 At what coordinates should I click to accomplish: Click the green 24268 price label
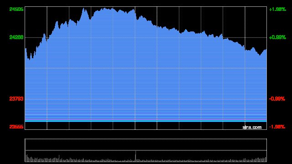pyautogui.click(x=16, y=37)
